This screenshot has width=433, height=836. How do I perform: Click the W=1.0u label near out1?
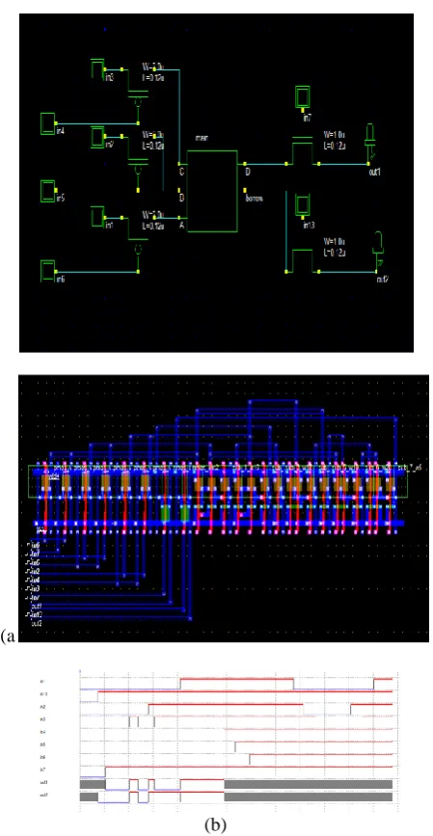[x=336, y=134]
